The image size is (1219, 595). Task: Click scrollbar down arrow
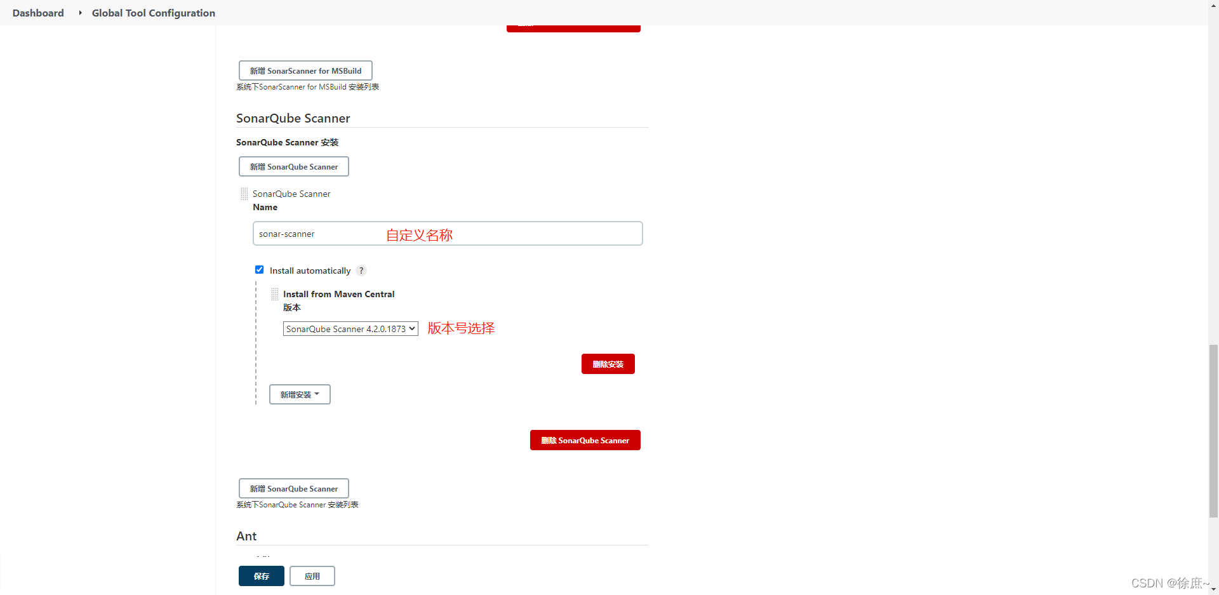1213,590
